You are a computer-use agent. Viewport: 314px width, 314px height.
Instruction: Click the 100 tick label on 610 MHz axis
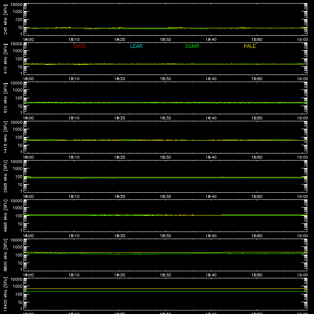[x=19, y=98]
